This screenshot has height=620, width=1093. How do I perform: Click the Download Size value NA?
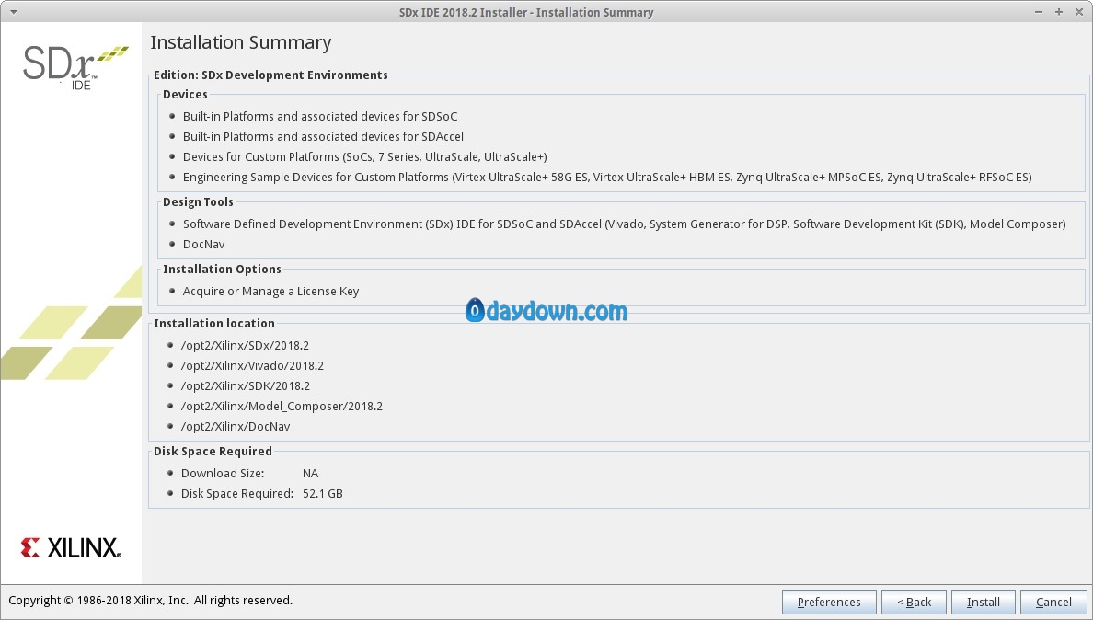[x=310, y=473]
